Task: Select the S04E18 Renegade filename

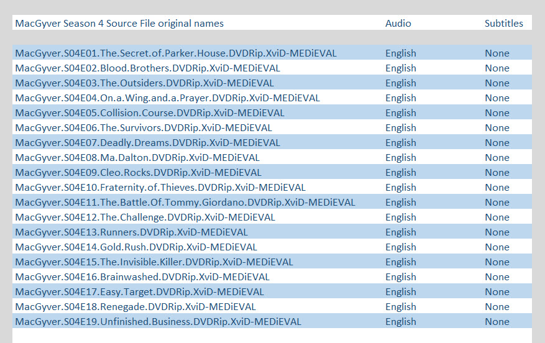Action: tap(135, 307)
